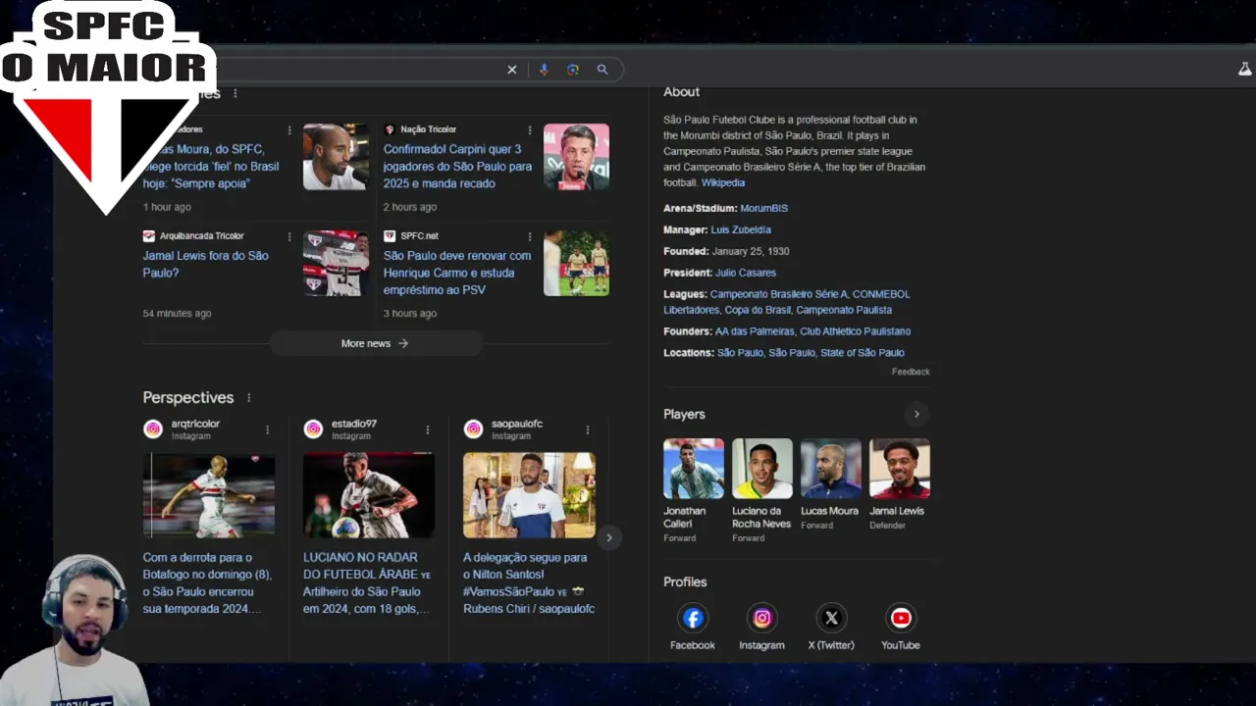Open thumbnail of the Lucas Moura story
1256x706 pixels.
[x=336, y=157]
